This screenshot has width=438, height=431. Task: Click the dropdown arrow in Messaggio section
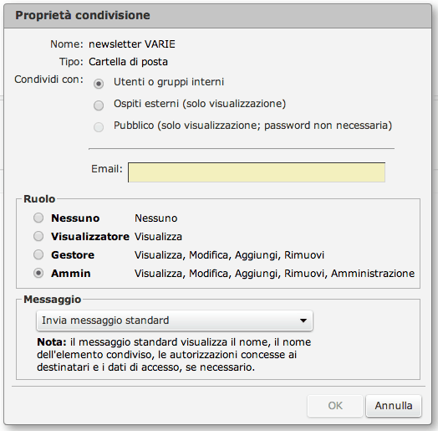click(303, 321)
